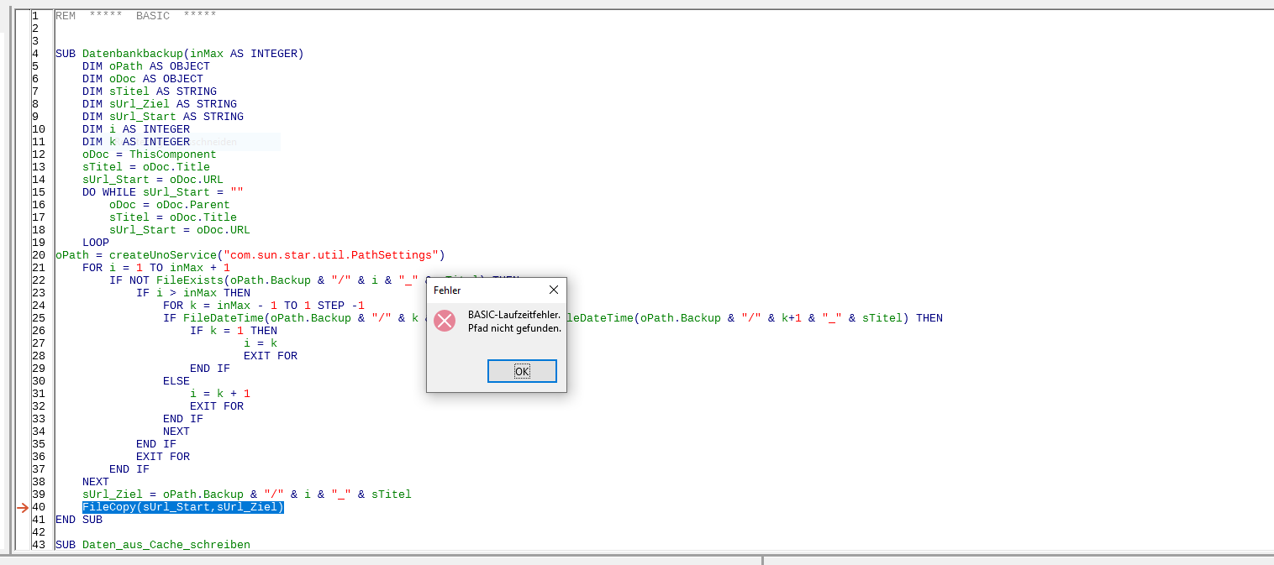Click the 'oPath = createUnoService' line
Image resolution: width=1274 pixels, height=565 pixels.
click(x=250, y=255)
